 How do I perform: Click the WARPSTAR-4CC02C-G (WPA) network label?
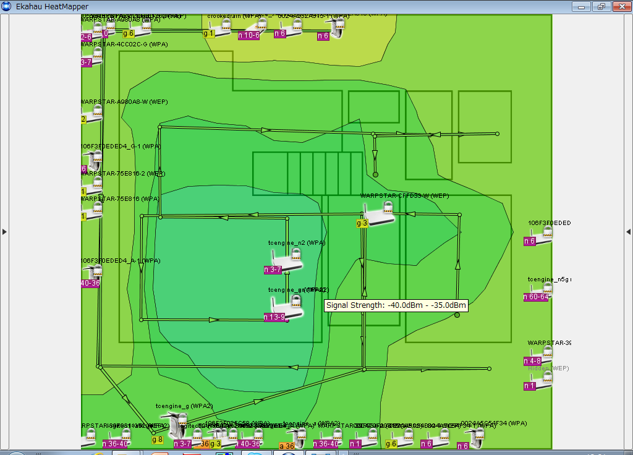[x=124, y=45]
